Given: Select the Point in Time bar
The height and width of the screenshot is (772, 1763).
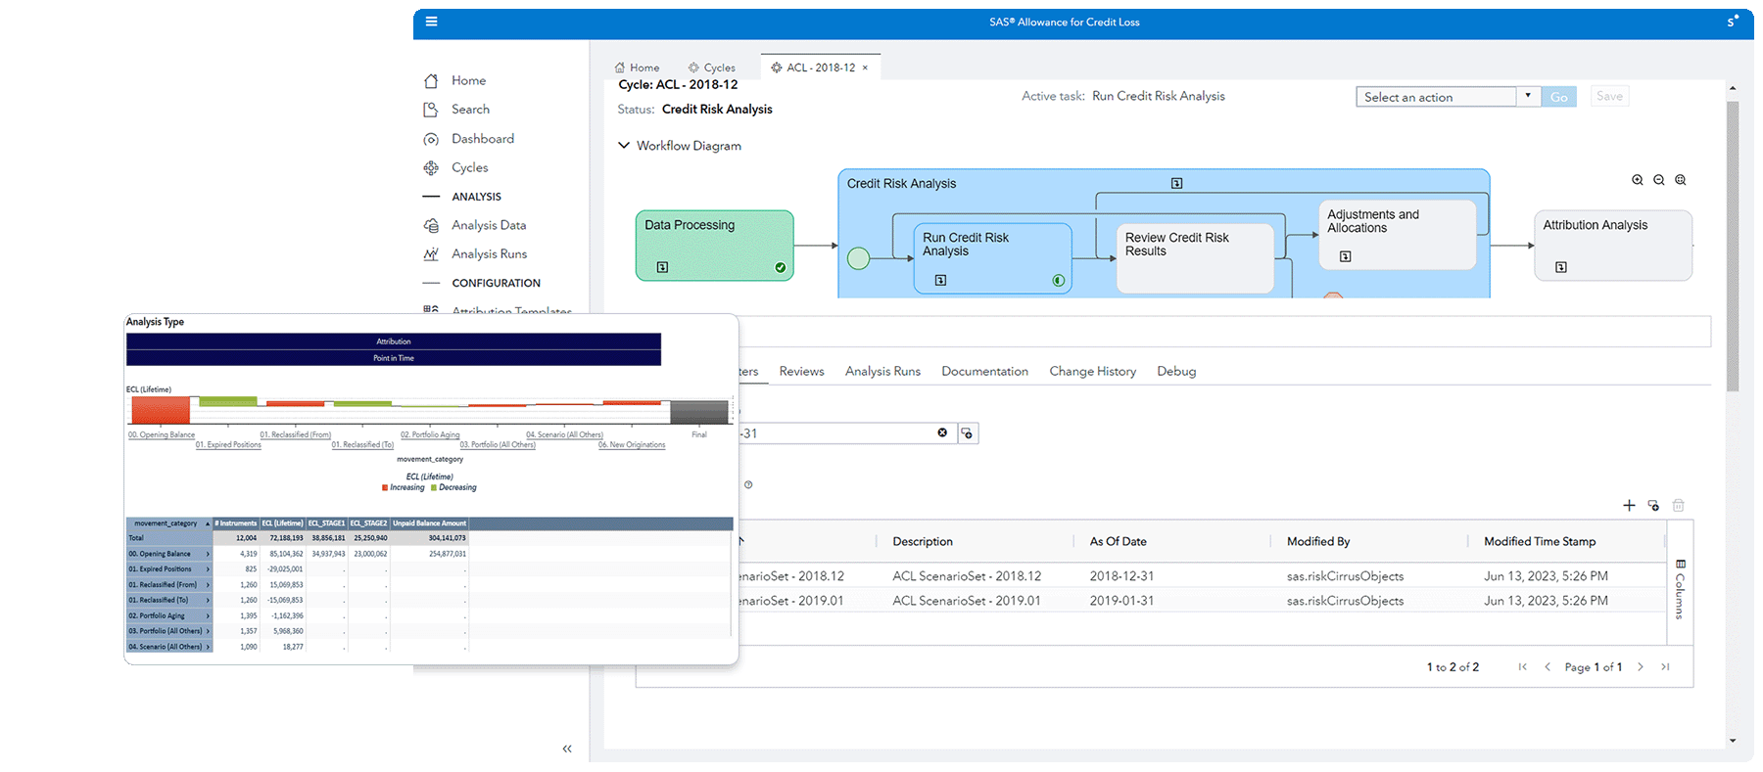Looking at the screenshot, I should 394,358.
